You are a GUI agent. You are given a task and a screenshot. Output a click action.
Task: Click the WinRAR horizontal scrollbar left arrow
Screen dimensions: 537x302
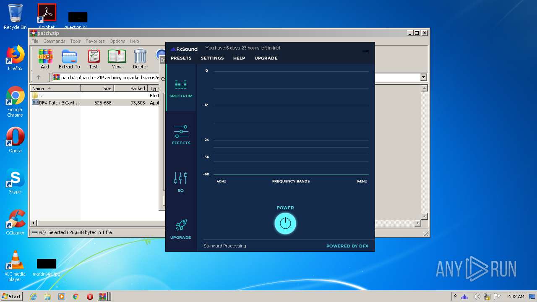coord(34,223)
